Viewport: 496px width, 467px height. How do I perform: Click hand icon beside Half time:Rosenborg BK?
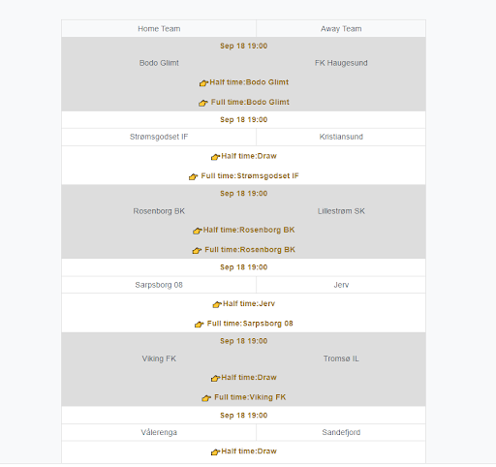coord(198,231)
